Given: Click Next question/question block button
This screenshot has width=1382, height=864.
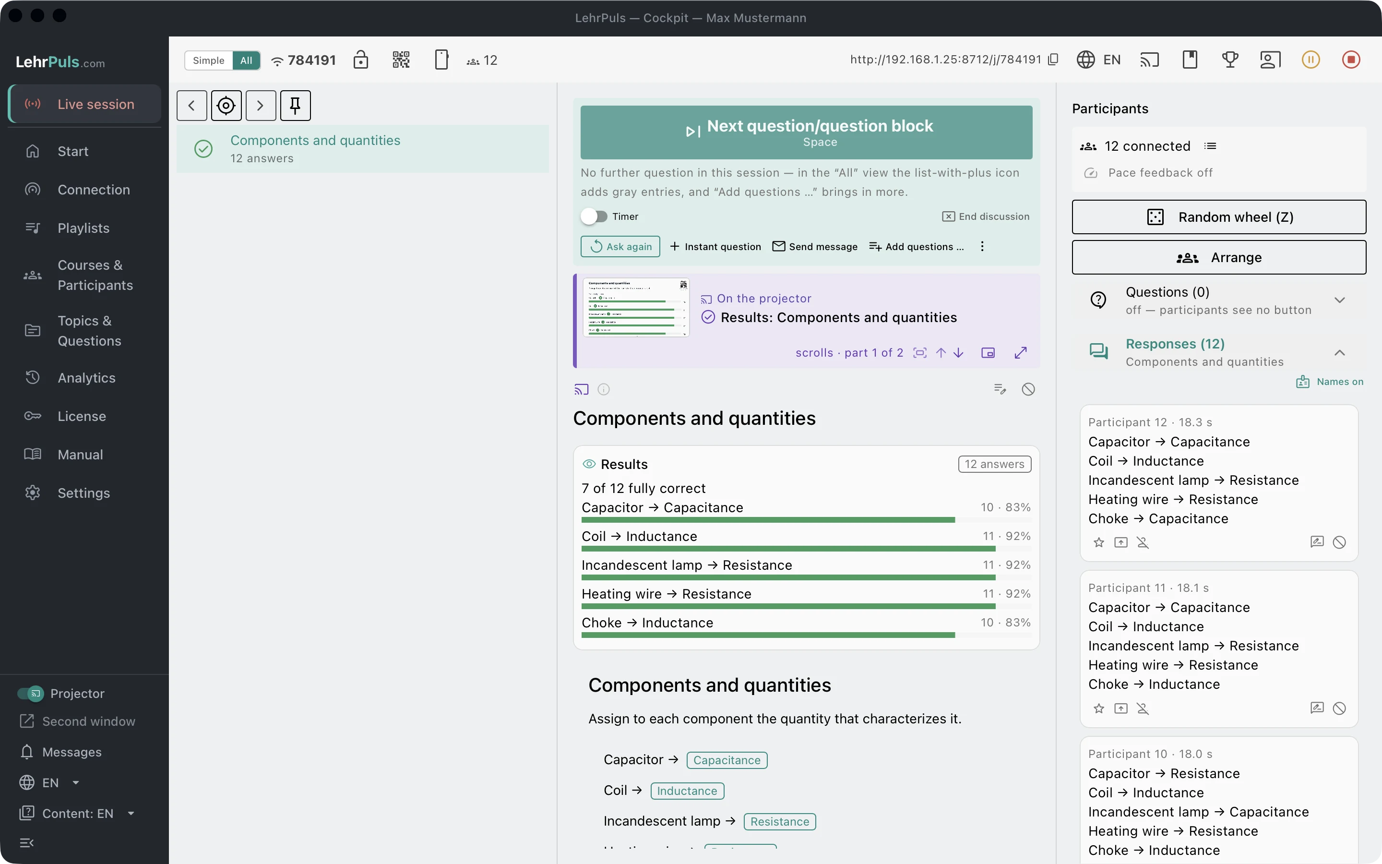Looking at the screenshot, I should tap(806, 132).
